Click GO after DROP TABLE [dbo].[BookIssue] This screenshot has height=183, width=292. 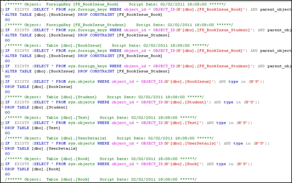7,92
